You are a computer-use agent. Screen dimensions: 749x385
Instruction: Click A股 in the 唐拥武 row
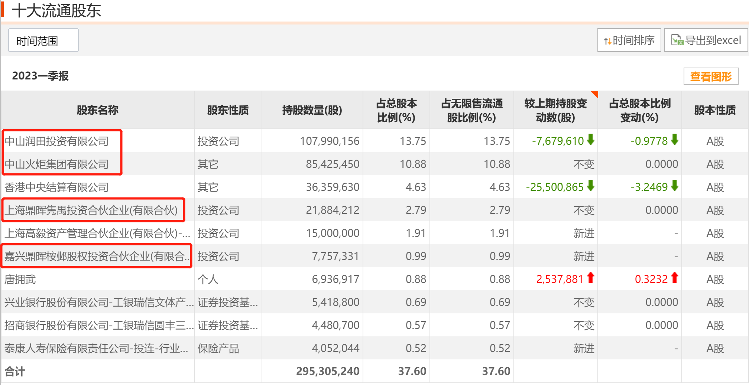tap(715, 279)
